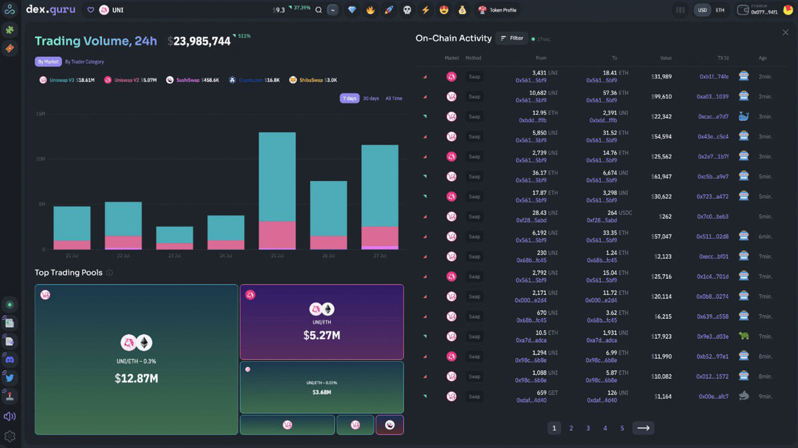
Task: Toggle sound with the speaker icon
Action: pyautogui.click(x=9, y=416)
